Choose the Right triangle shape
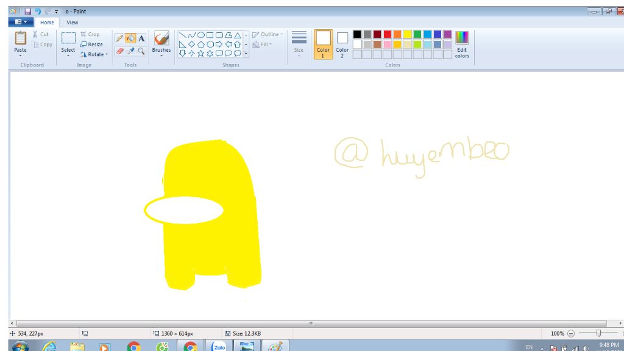Image resolution: width=624 pixels, height=351 pixels. point(183,44)
